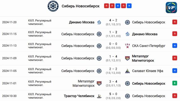This screenshot has width=180, height=101.
Task: Click Dinamo Moscow logo in 2024-11-20 row
Action: (x=99, y=22)
